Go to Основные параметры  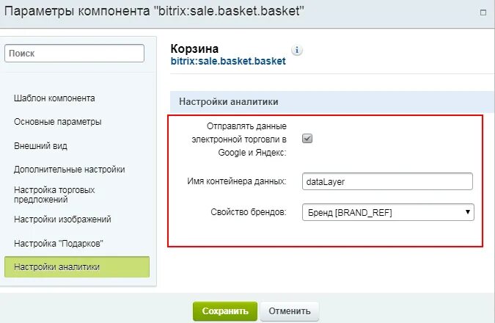(57, 121)
